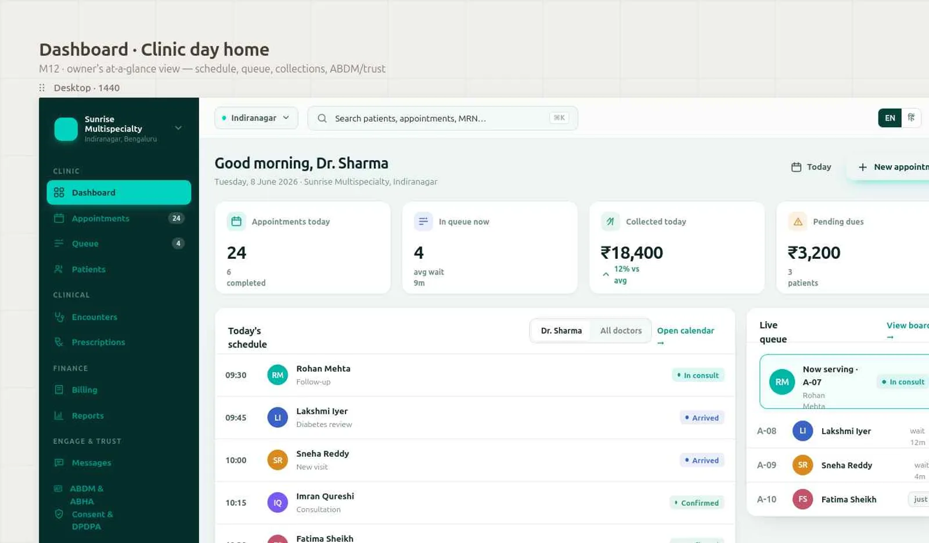Screen dimensions: 929x543
Task: Click the ₹18,400 Collected today value
Action: click(x=632, y=253)
